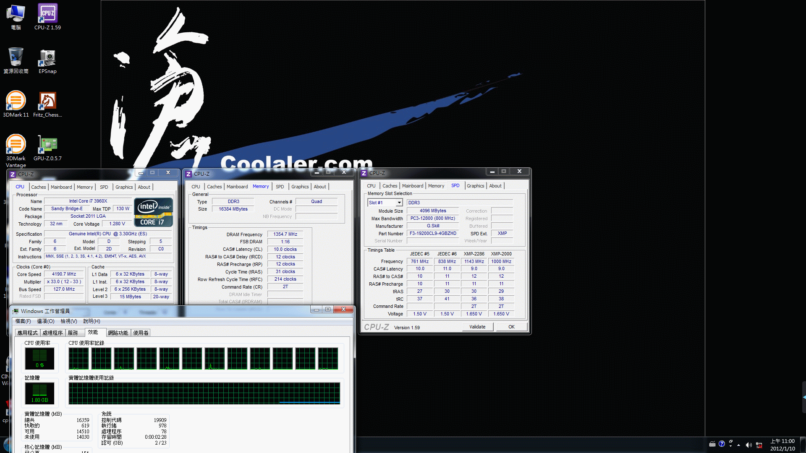Switch to 使用者 tab in Task Manager
This screenshot has height=453, width=806.
141,333
